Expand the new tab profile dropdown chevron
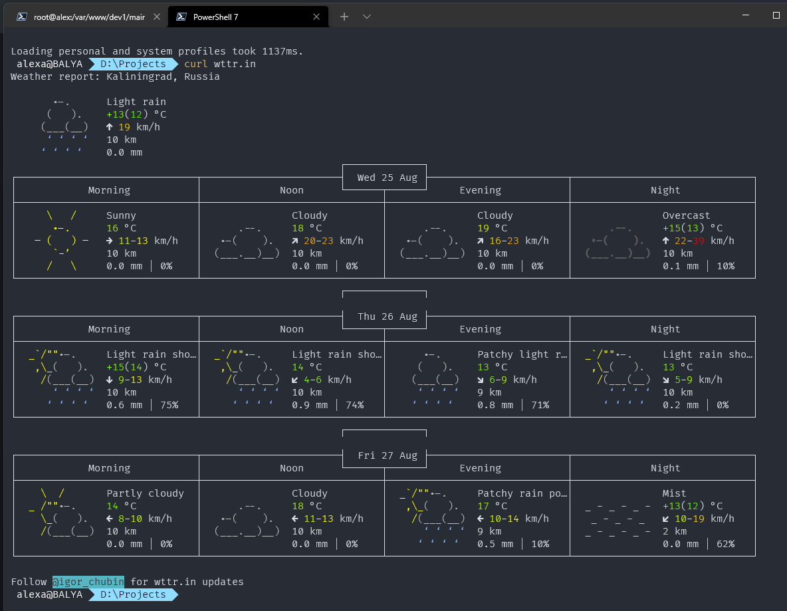 coord(367,17)
